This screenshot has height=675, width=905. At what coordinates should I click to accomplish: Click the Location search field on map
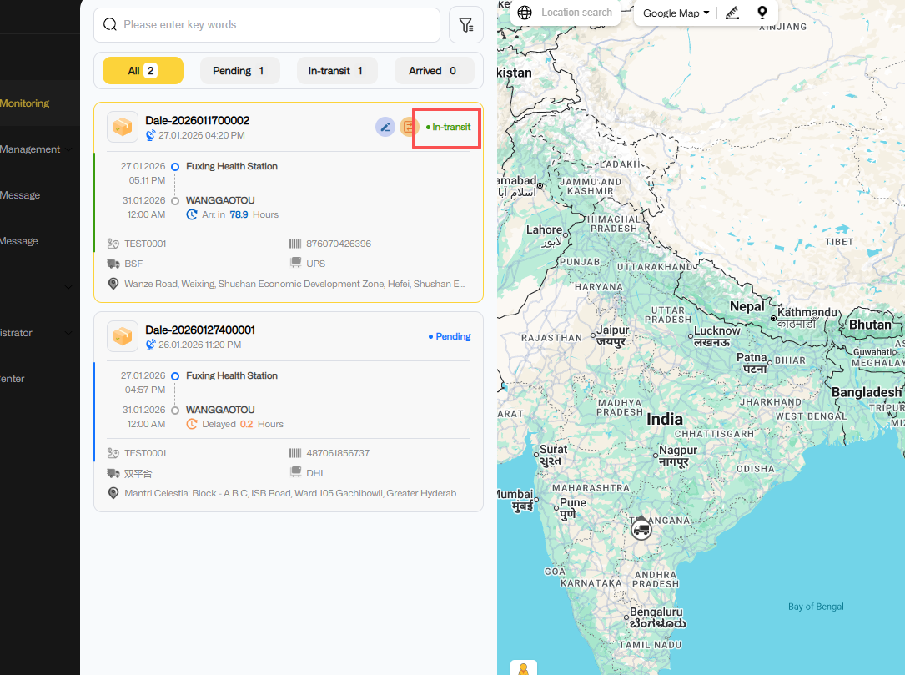click(576, 13)
